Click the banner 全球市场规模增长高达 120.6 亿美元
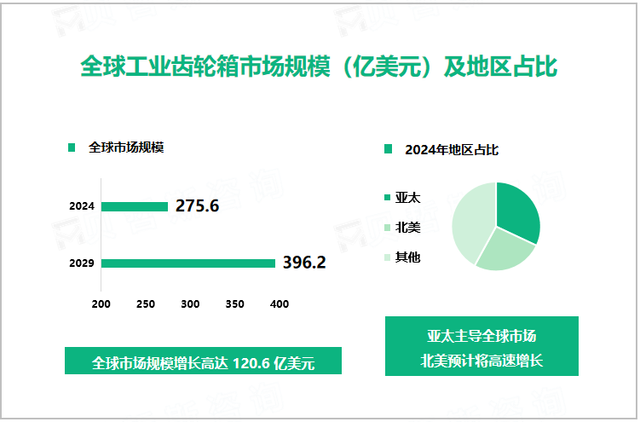The width and height of the screenshot is (640, 422). pyautogui.click(x=204, y=361)
